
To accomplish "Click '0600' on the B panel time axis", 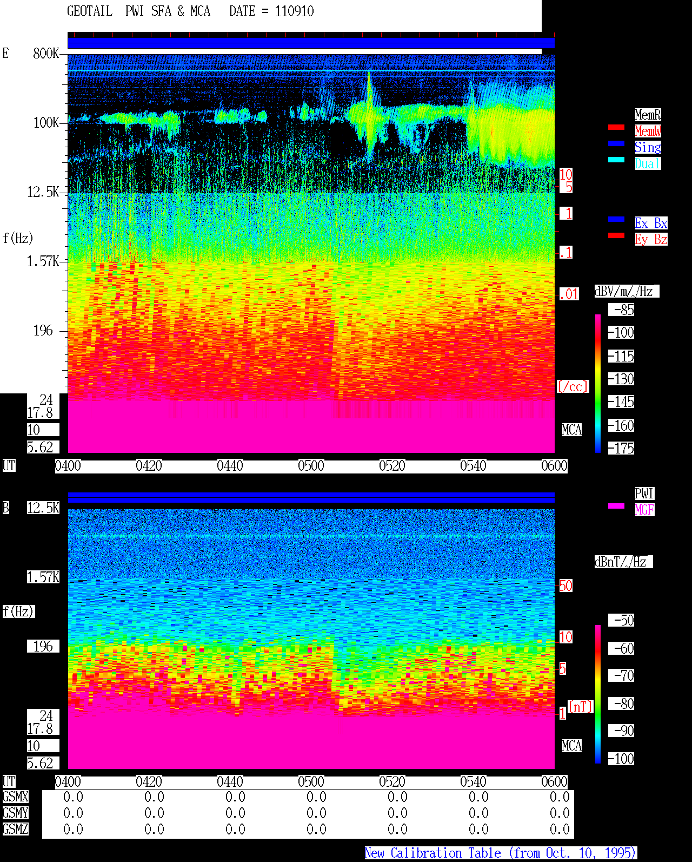I will pos(554,781).
